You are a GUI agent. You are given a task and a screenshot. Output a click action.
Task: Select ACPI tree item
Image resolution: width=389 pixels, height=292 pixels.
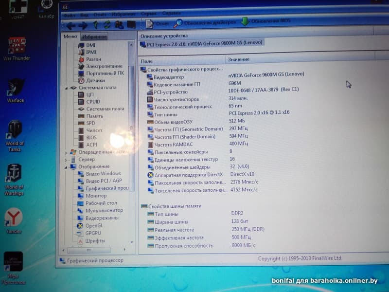[88, 145]
